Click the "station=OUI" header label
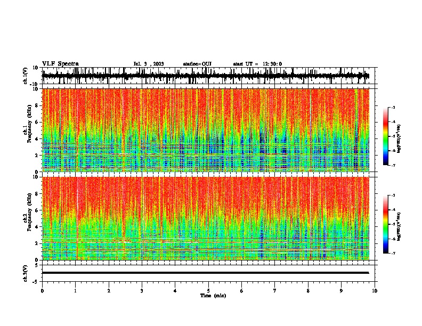This screenshot has width=422, height=326. tap(197, 64)
